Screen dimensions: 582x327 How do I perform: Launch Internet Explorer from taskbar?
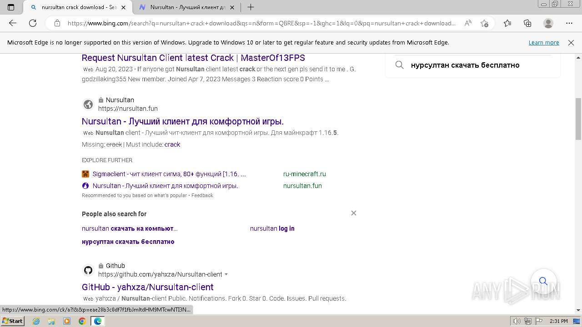click(36, 321)
